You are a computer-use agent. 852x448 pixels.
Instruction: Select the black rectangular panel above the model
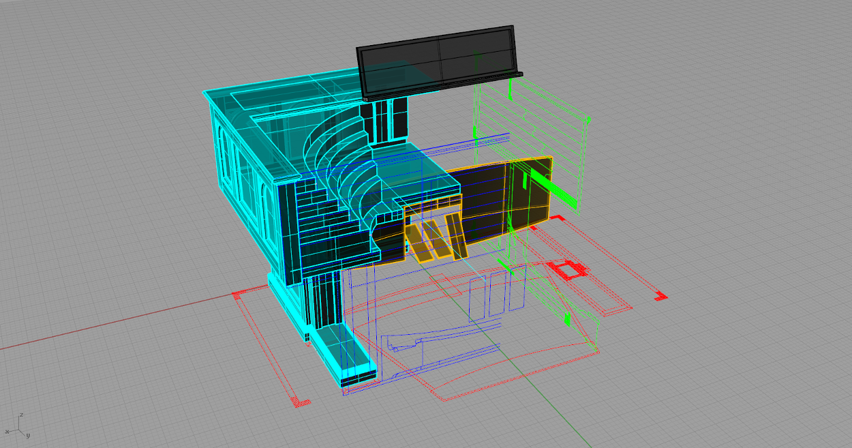(x=439, y=62)
